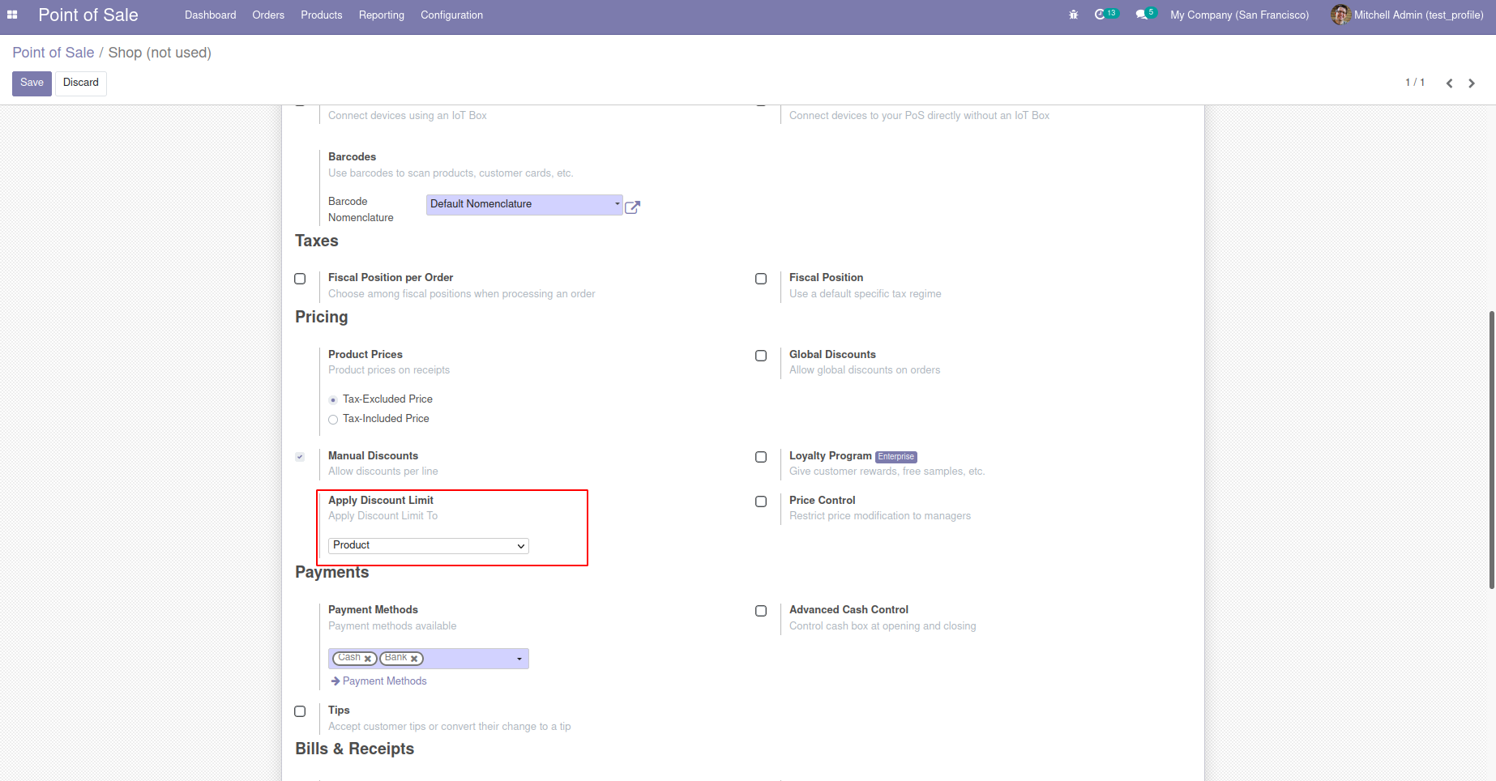Remove the Cash payment method tag

(368, 659)
